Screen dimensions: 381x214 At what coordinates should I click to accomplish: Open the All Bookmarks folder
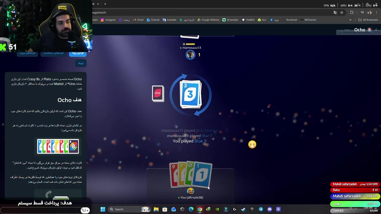point(368,20)
